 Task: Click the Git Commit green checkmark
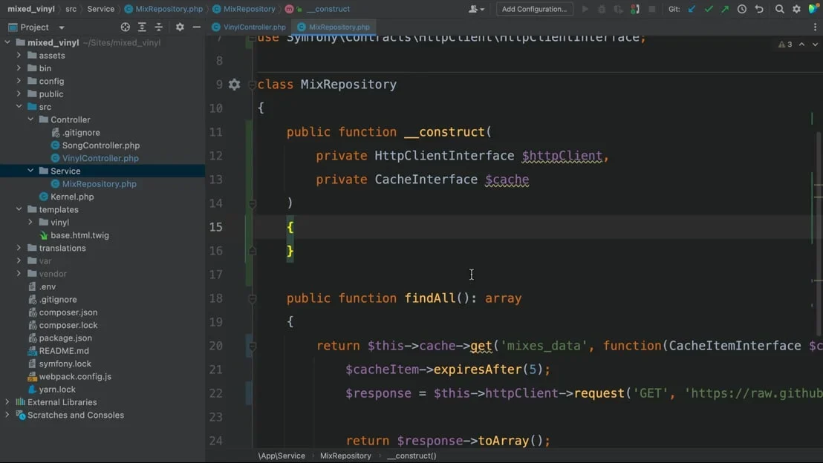709,9
